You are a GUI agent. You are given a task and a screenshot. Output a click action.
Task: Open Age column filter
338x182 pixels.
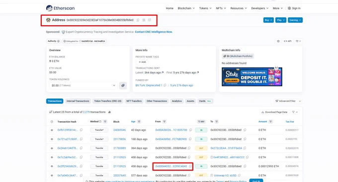click(x=139, y=122)
